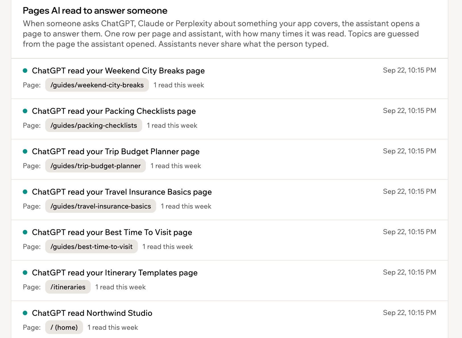Click the timestamp on the Trip Budget Planner row
The height and width of the screenshot is (338, 462).
pyautogui.click(x=409, y=151)
